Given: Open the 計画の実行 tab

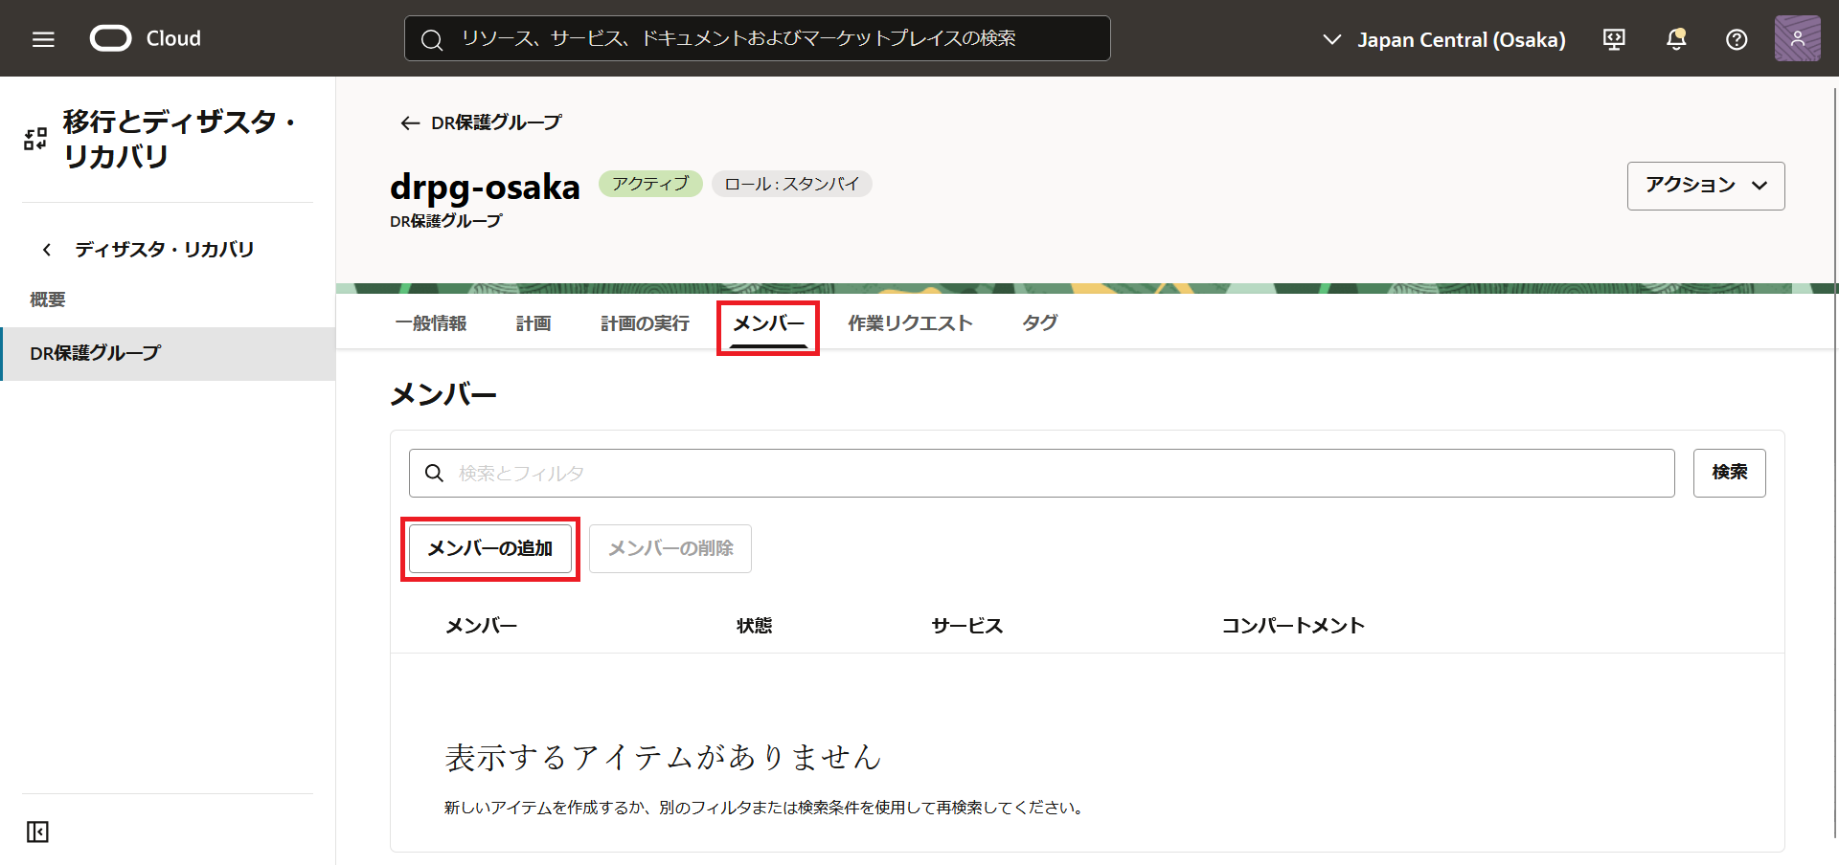Looking at the screenshot, I should point(645,323).
